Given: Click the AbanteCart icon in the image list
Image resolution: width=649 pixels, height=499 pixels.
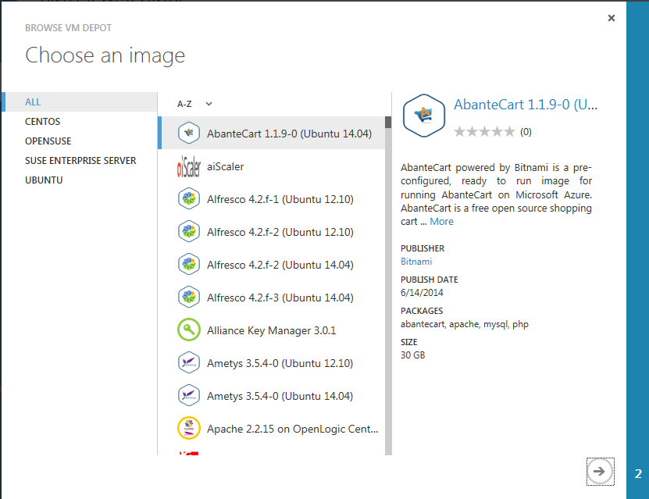Looking at the screenshot, I should (x=189, y=134).
